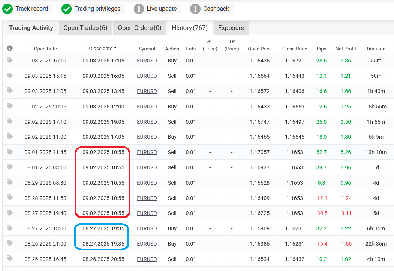Sort table by Open Date header

click(45, 49)
